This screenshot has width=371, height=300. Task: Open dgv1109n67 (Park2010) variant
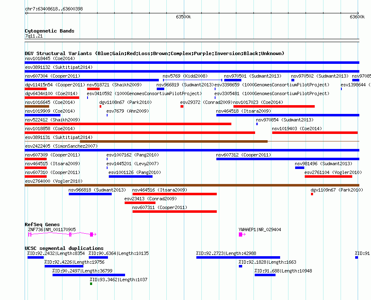coord(312,194)
